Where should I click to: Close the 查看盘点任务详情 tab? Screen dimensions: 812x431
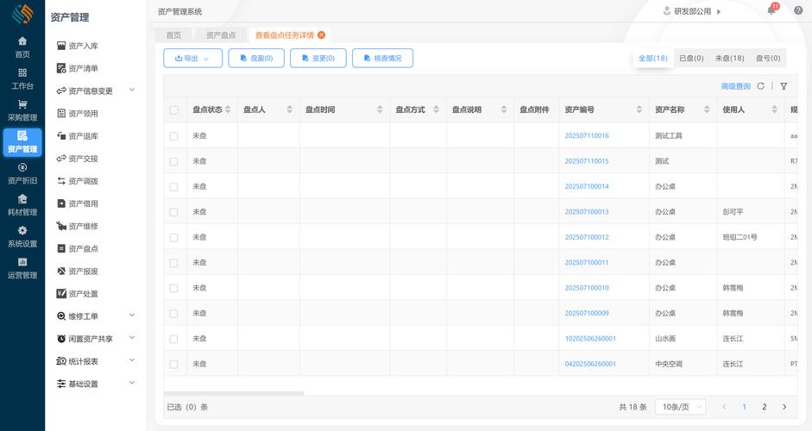[x=322, y=34]
